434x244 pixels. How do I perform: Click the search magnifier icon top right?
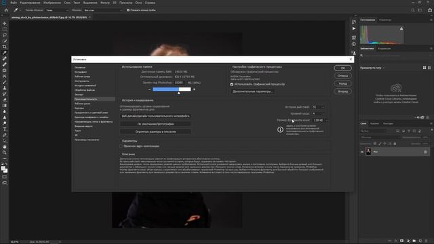coord(413,10)
